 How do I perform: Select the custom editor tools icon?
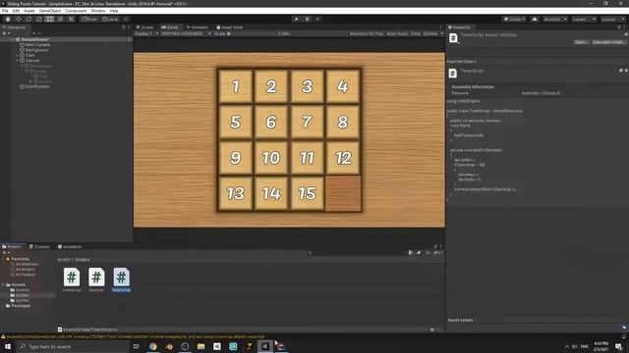[x=71, y=19]
